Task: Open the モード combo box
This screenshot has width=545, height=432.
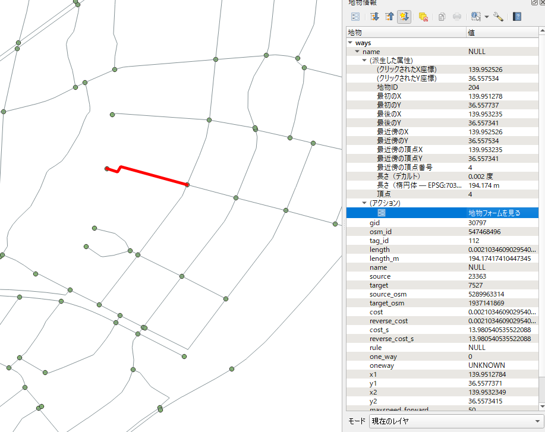Action: tap(453, 421)
